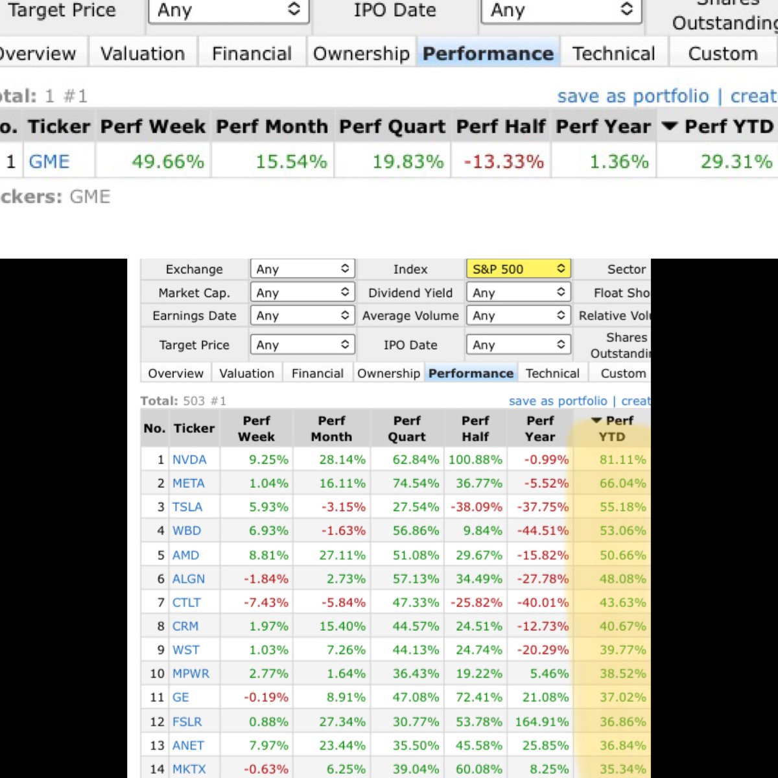Click FSLR Perf Year value 164.91%

click(542, 722)
